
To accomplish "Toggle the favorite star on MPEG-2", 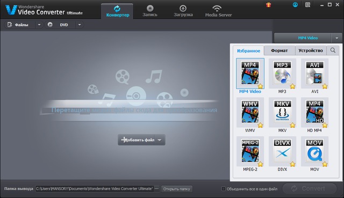I will pos(260,164).
